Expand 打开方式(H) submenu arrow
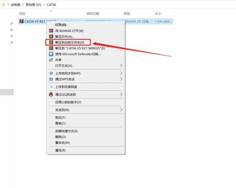 pos(121,66)
